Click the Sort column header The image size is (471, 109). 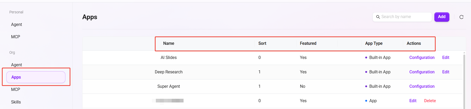point(262,43)
